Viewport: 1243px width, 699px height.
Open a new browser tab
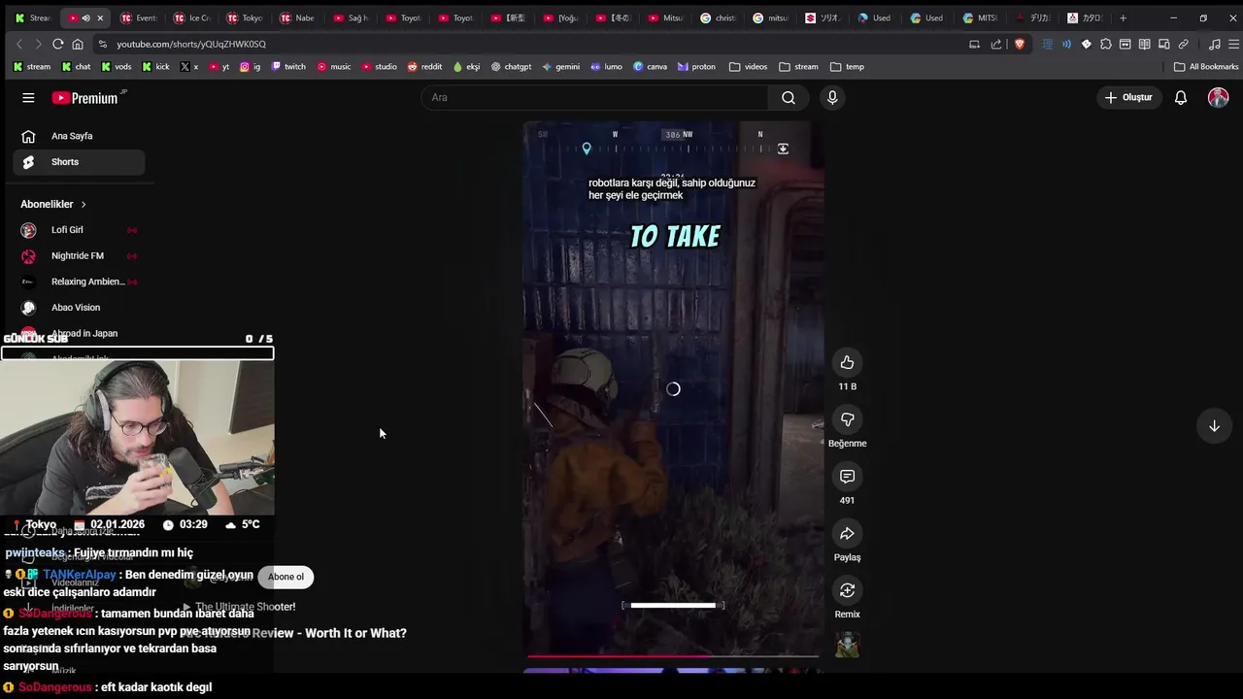(x=1123, y=17)
